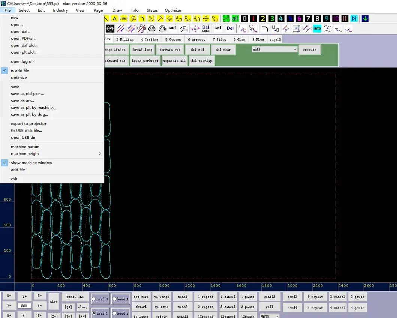Select the yellow A text tool
The height and width of the screenshot is (318, 397).
[114, 18]
